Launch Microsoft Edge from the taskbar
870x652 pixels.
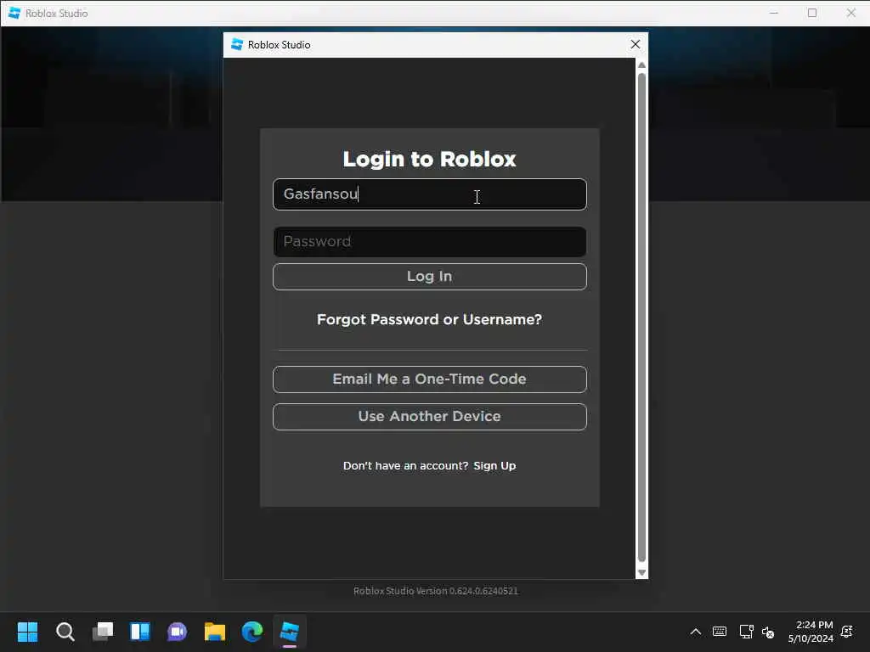click(x=251, y=632)
